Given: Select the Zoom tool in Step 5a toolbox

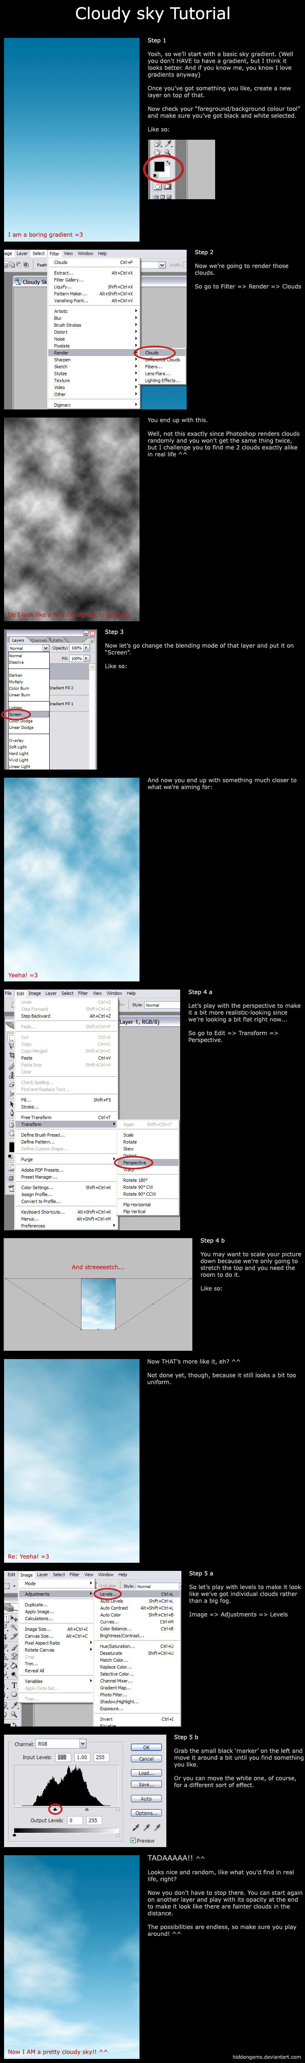Looking at the screenshot, I should click(x=13, y=1715).
